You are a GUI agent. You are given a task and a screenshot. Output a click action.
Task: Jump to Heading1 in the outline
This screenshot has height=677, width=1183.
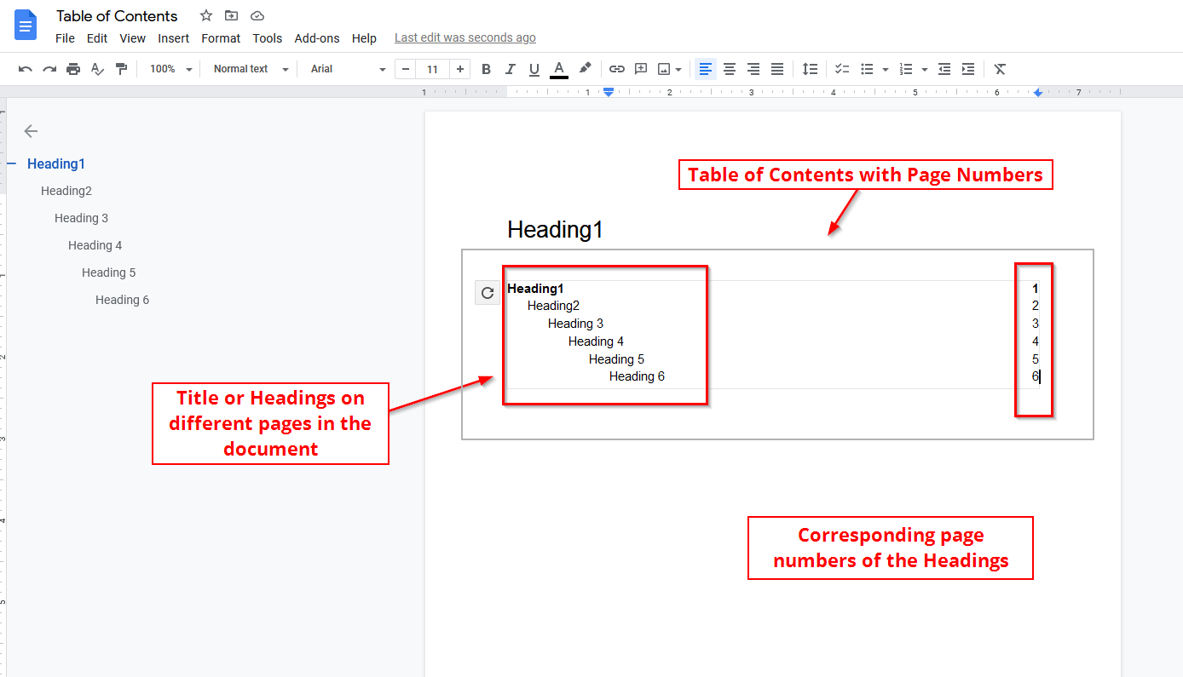(56, 164)
